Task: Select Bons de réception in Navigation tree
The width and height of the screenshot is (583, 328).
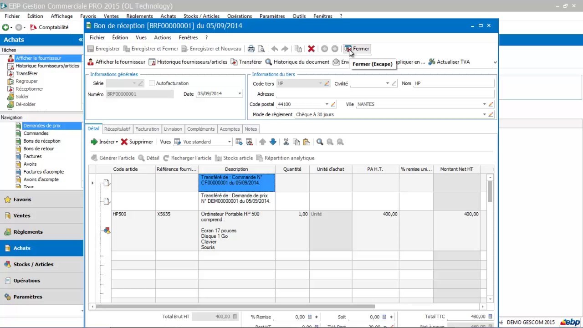Action: [42, 141]
